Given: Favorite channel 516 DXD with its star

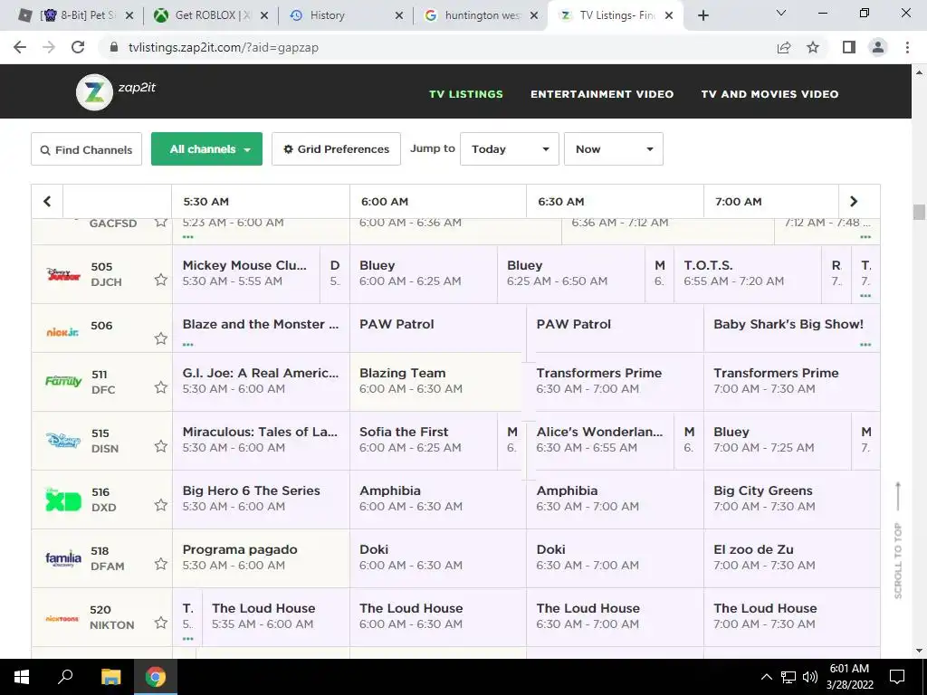Looking at the screenshot, I should pyautogui.click(x=161, y=505).
